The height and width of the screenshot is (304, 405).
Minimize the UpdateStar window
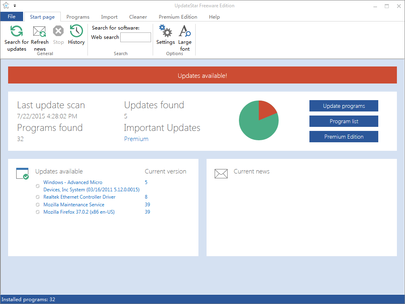click(375, 6)
